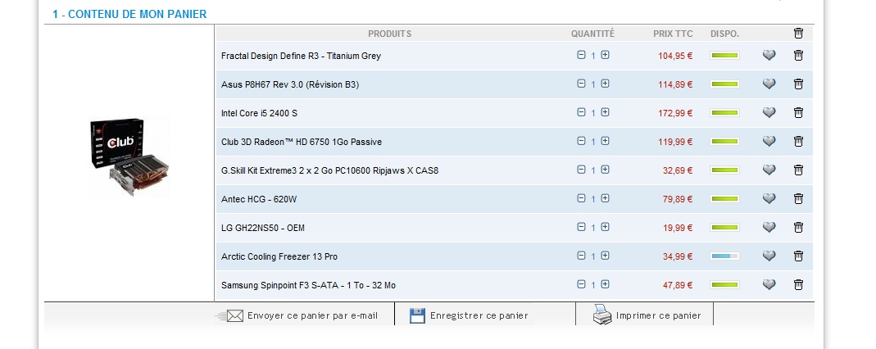Image resolution: width=876 pixels, height=349 pixels.
Task: Decrease quantity of Arctic Cooling Freezer 13 Pro
Action: coord(581,256)
